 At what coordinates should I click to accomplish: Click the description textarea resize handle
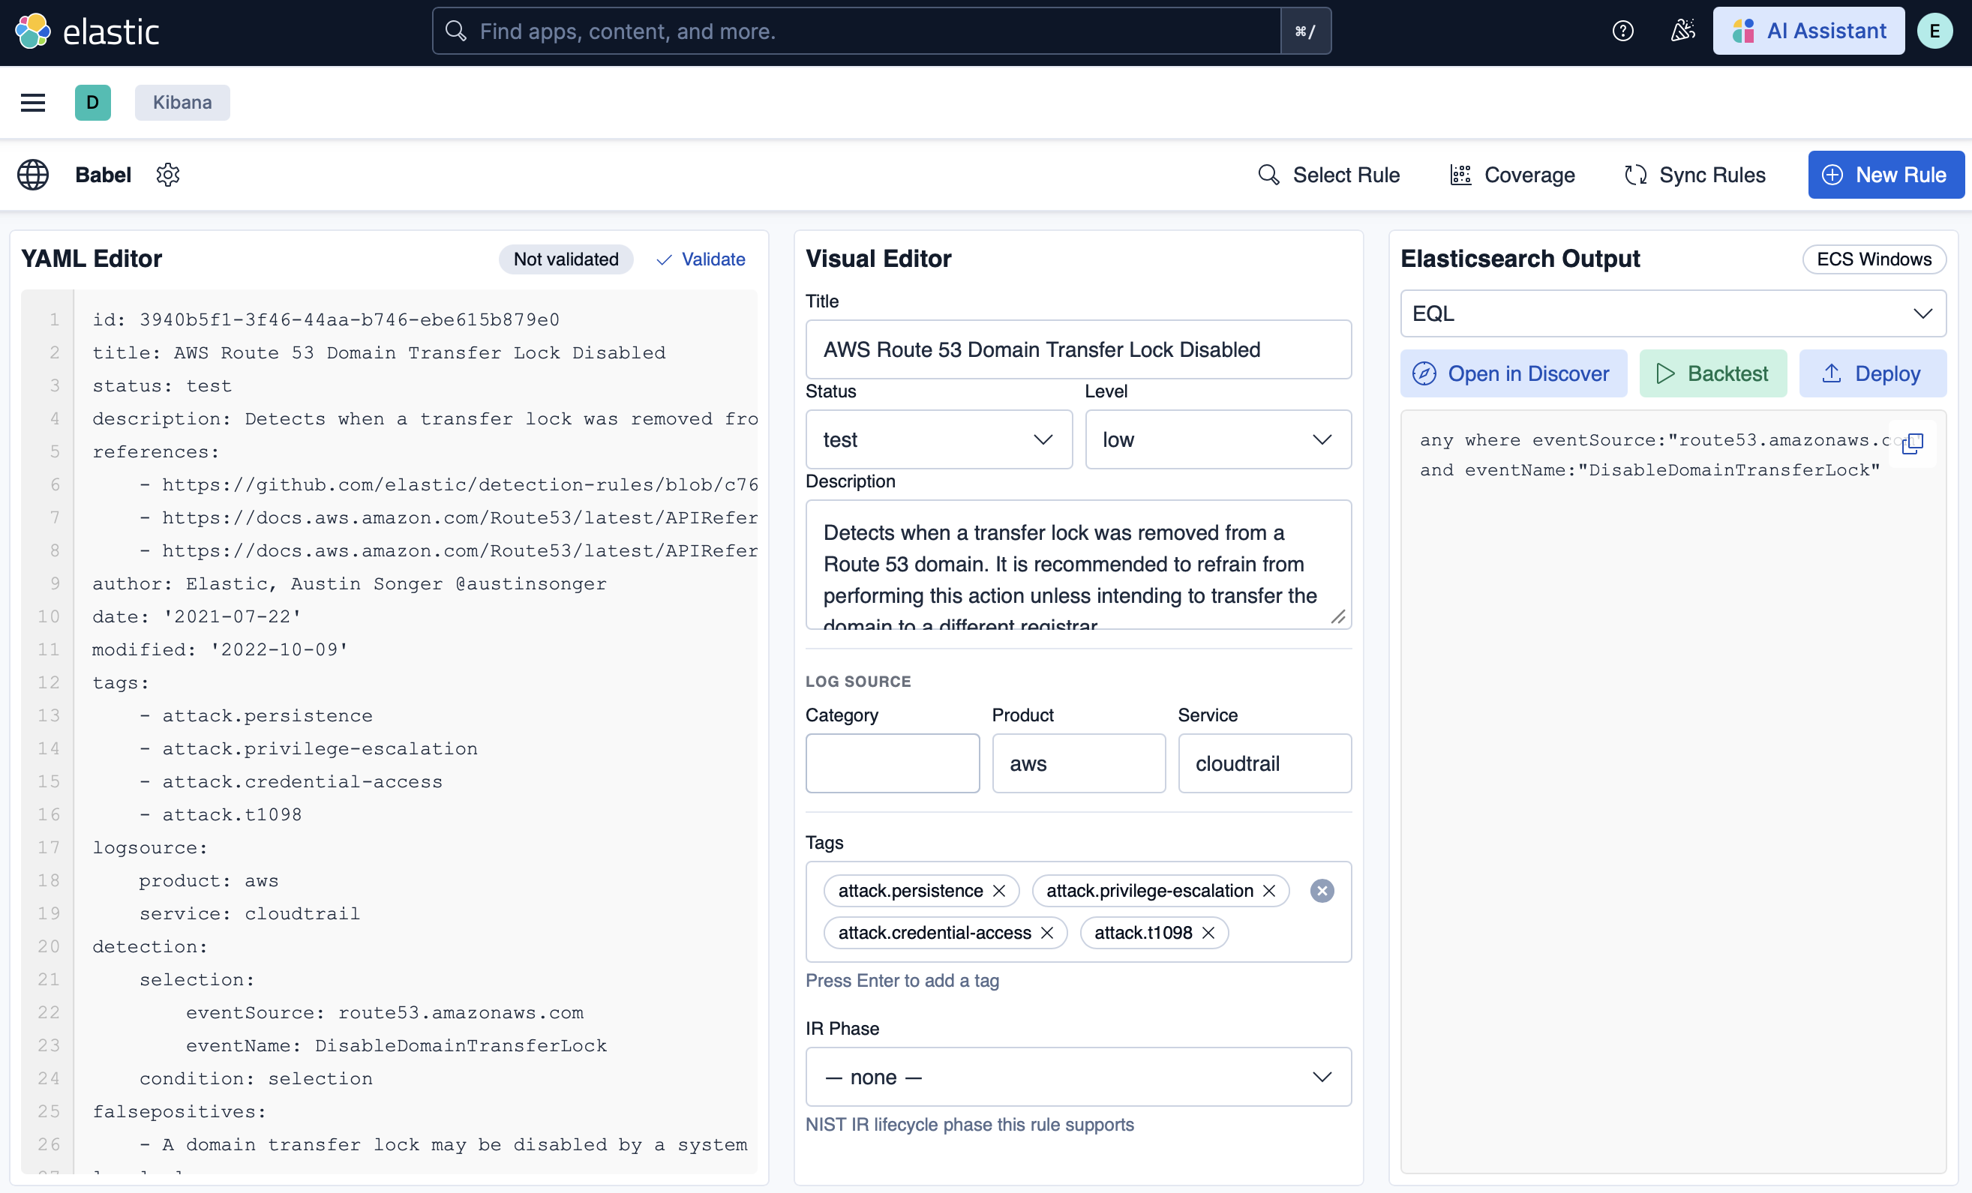[1337, 616]
